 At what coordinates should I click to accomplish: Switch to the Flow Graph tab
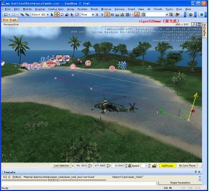coord(10,20)
